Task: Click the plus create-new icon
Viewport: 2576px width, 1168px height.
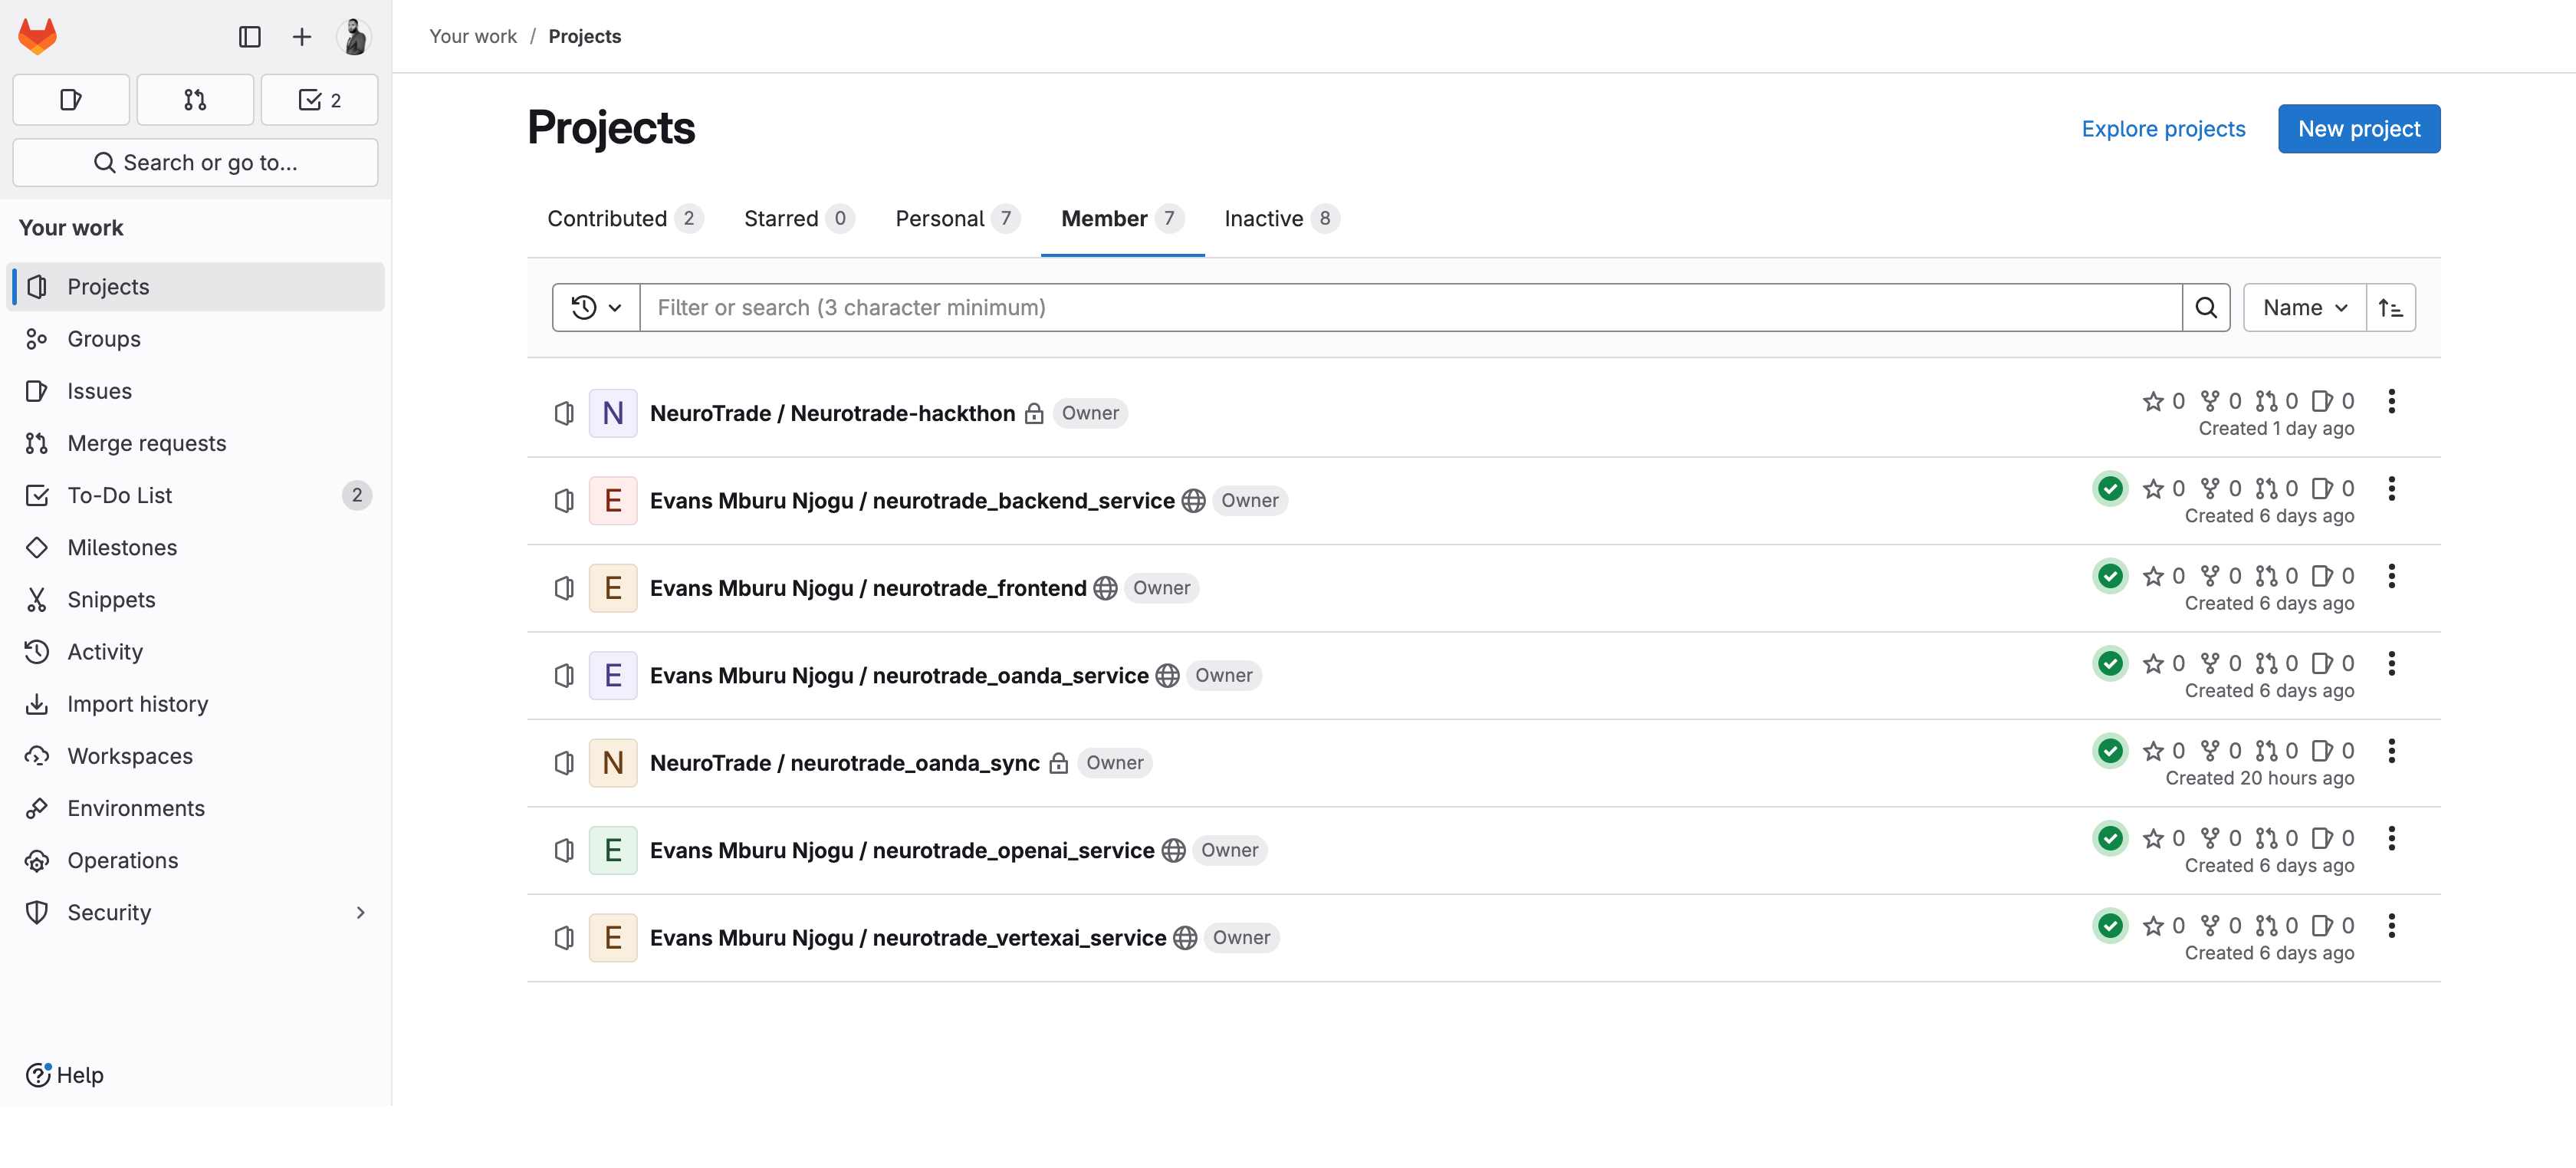Action: (x=301, y=37)
